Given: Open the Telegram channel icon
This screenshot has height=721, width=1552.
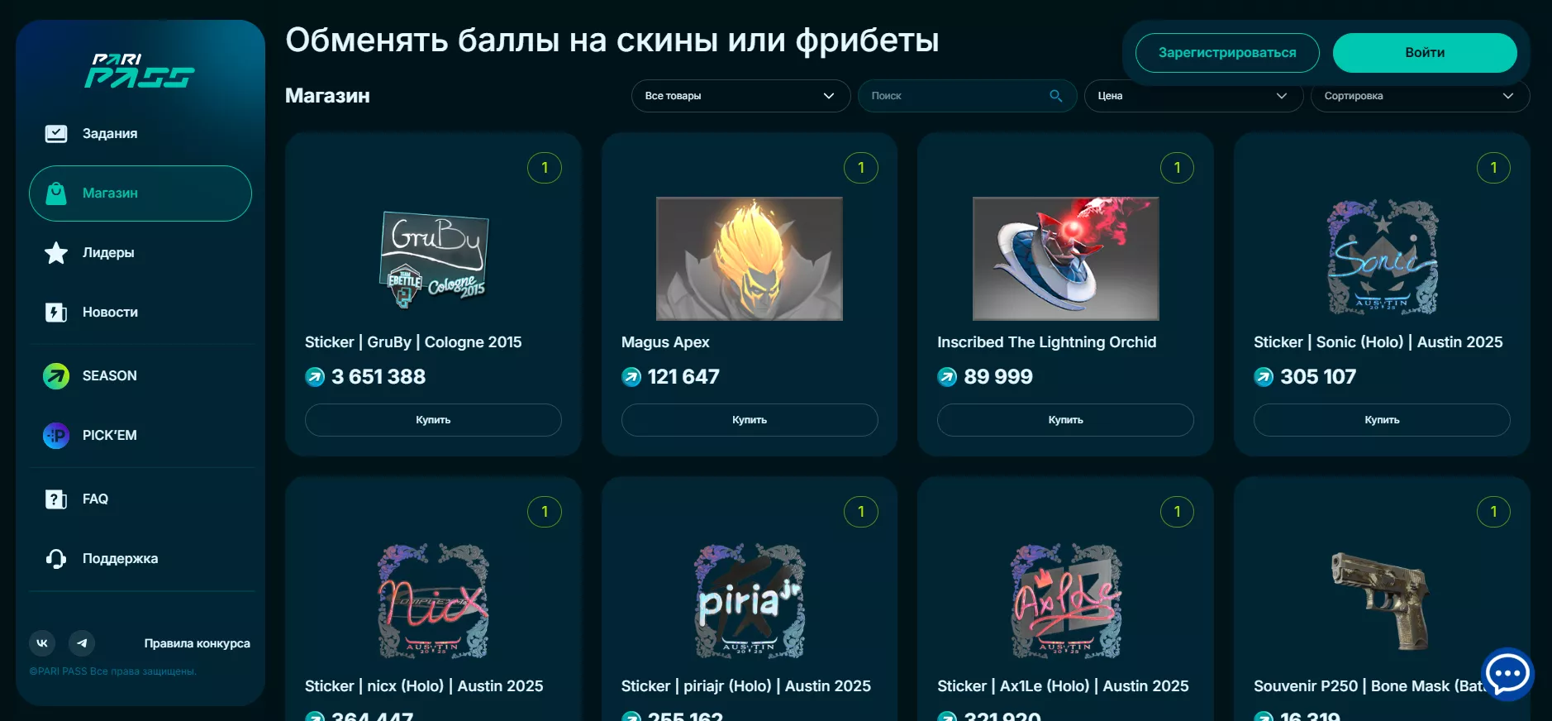Looking at the screenshot, I should click(82, 642).
